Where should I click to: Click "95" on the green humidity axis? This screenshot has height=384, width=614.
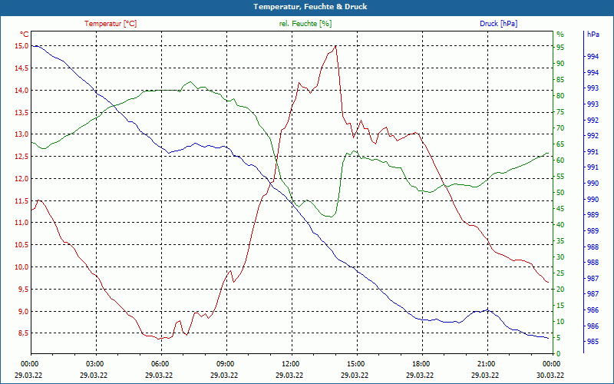pos(560,47)
